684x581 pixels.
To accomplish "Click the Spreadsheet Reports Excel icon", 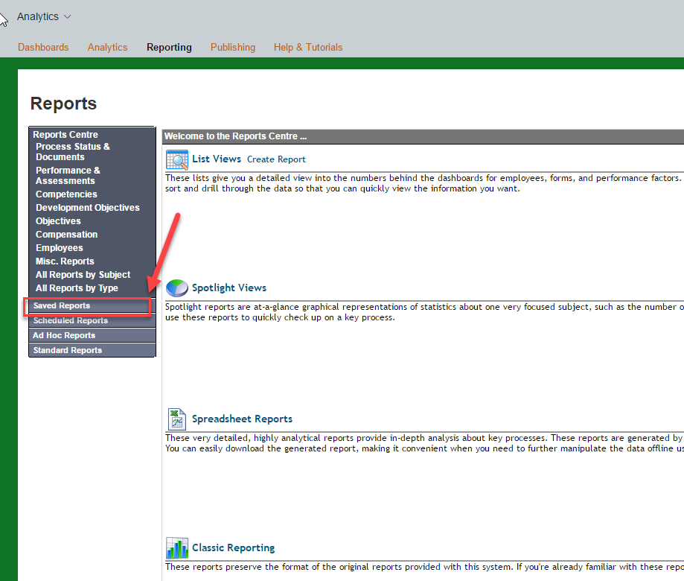I will tap(176, 419).
